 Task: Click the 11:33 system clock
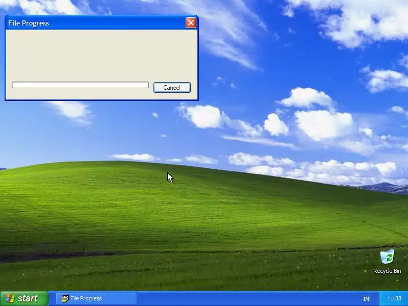pyautogui.click(x=394, y=298)
